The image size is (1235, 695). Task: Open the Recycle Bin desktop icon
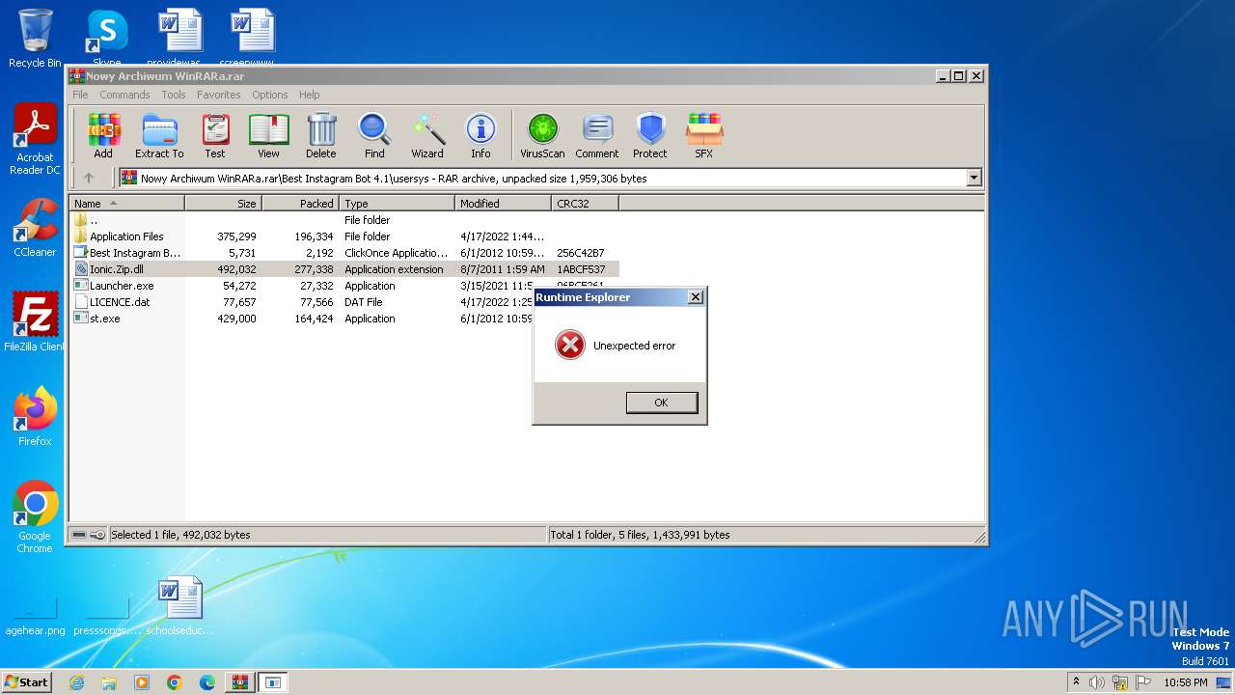click(x=35, y=39)
